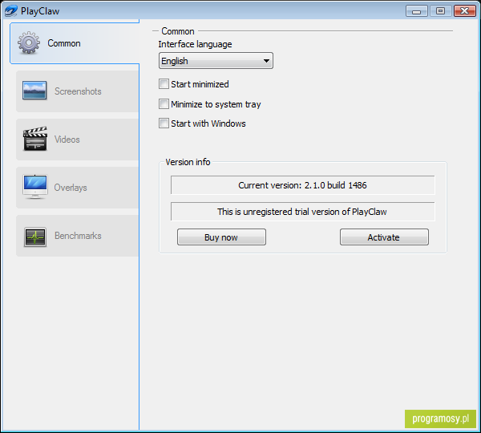Click the gear icon for Common settings
The height and width of the screenshot is (433, 481).
point(29,43)
